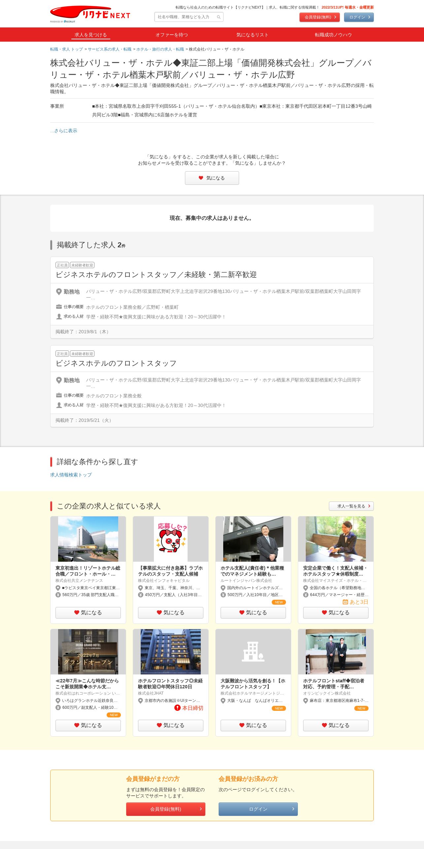Open ホテルフロントstaff◆宿泊者対応 job title
The image size is (424, 849).
point(334,684)
